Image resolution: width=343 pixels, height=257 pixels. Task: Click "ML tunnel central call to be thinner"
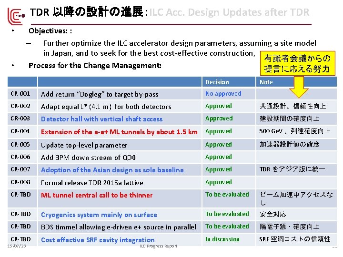click(x=97, y=195)
